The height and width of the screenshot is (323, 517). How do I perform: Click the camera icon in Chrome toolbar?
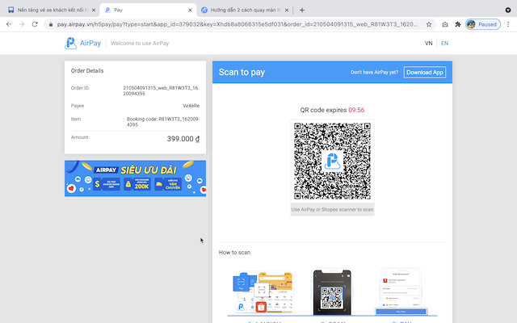[445, 24]
